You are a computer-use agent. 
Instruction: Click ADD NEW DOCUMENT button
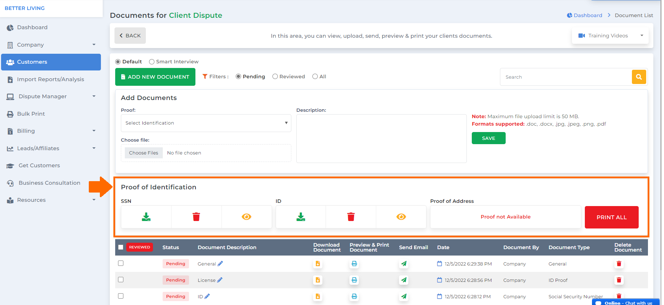pyautogui.click(x=155, y=77)
